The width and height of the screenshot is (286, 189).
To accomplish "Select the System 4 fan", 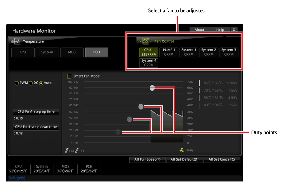I will click(x=149, y=62).
